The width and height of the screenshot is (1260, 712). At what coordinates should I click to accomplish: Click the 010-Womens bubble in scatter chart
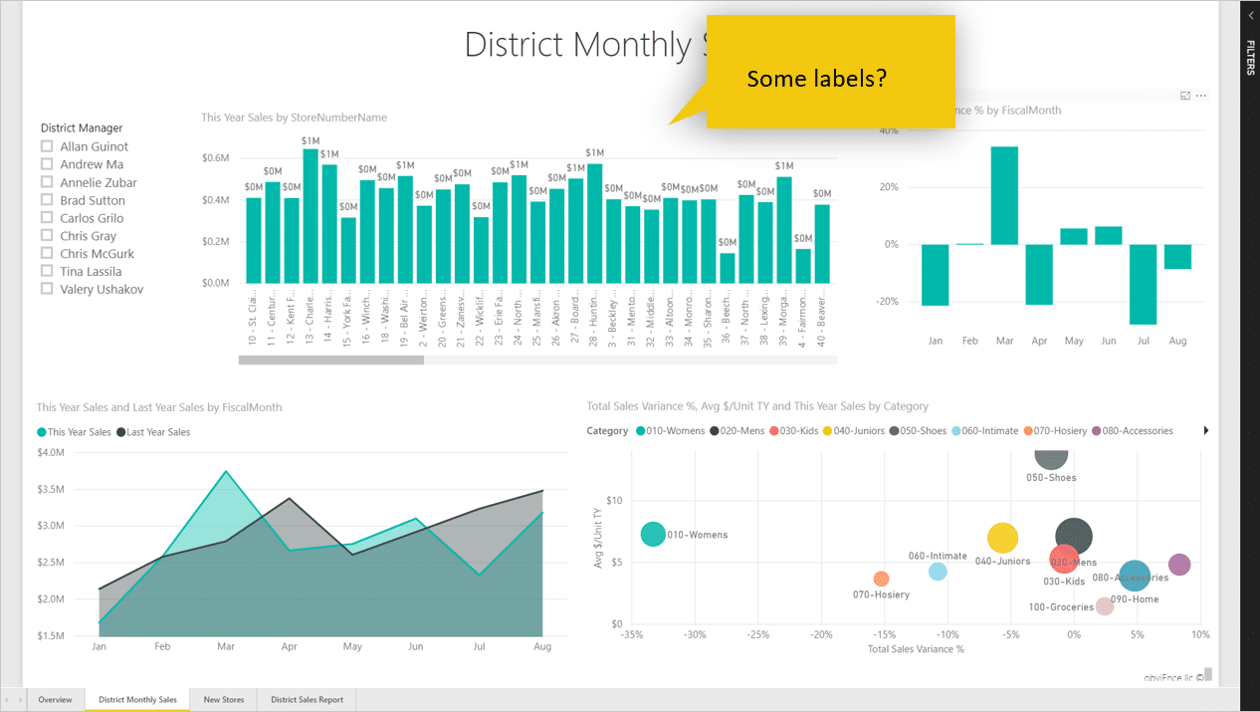coord(652,535)
